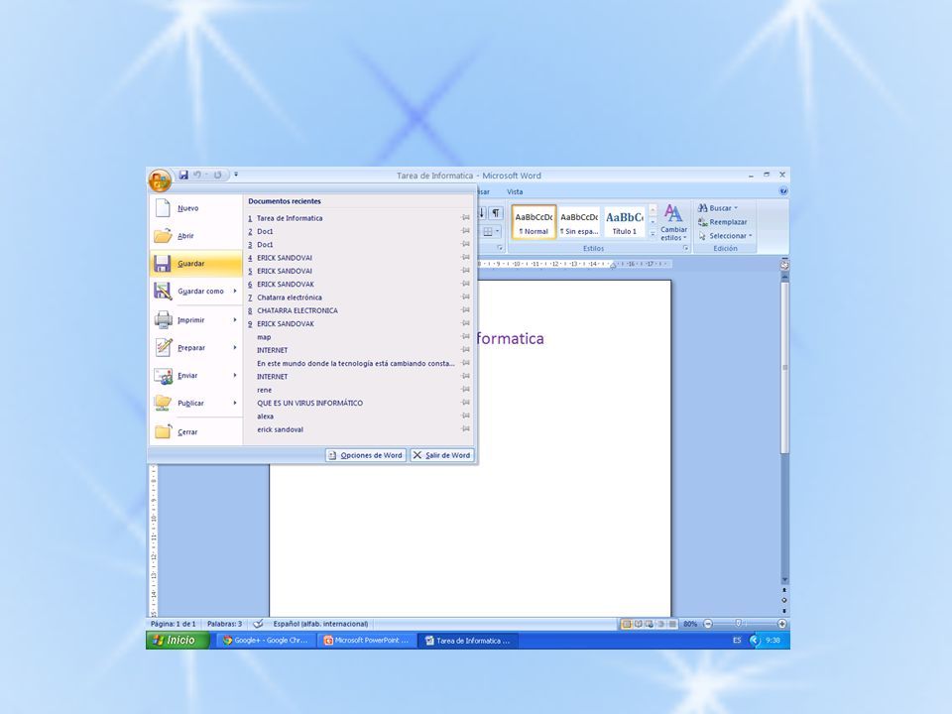Pin erick sandoval in recent documents
The width and height of the screenshot is (952, 714).
pos(466,428)
